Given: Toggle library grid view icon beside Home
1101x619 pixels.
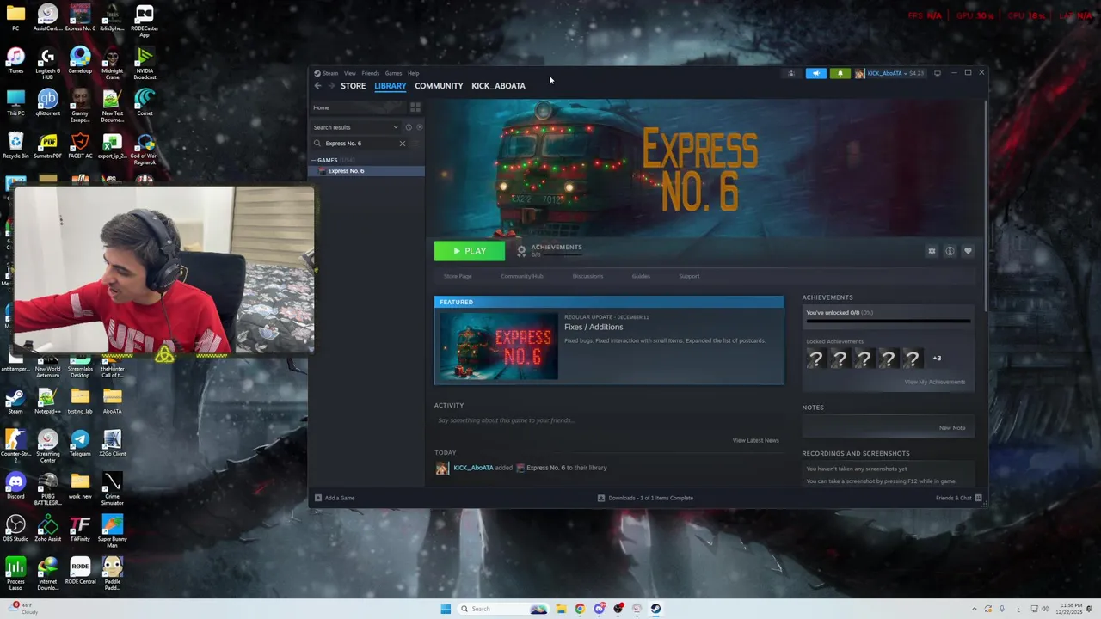Looking at the screenshot, I should [x=415, y=107].
